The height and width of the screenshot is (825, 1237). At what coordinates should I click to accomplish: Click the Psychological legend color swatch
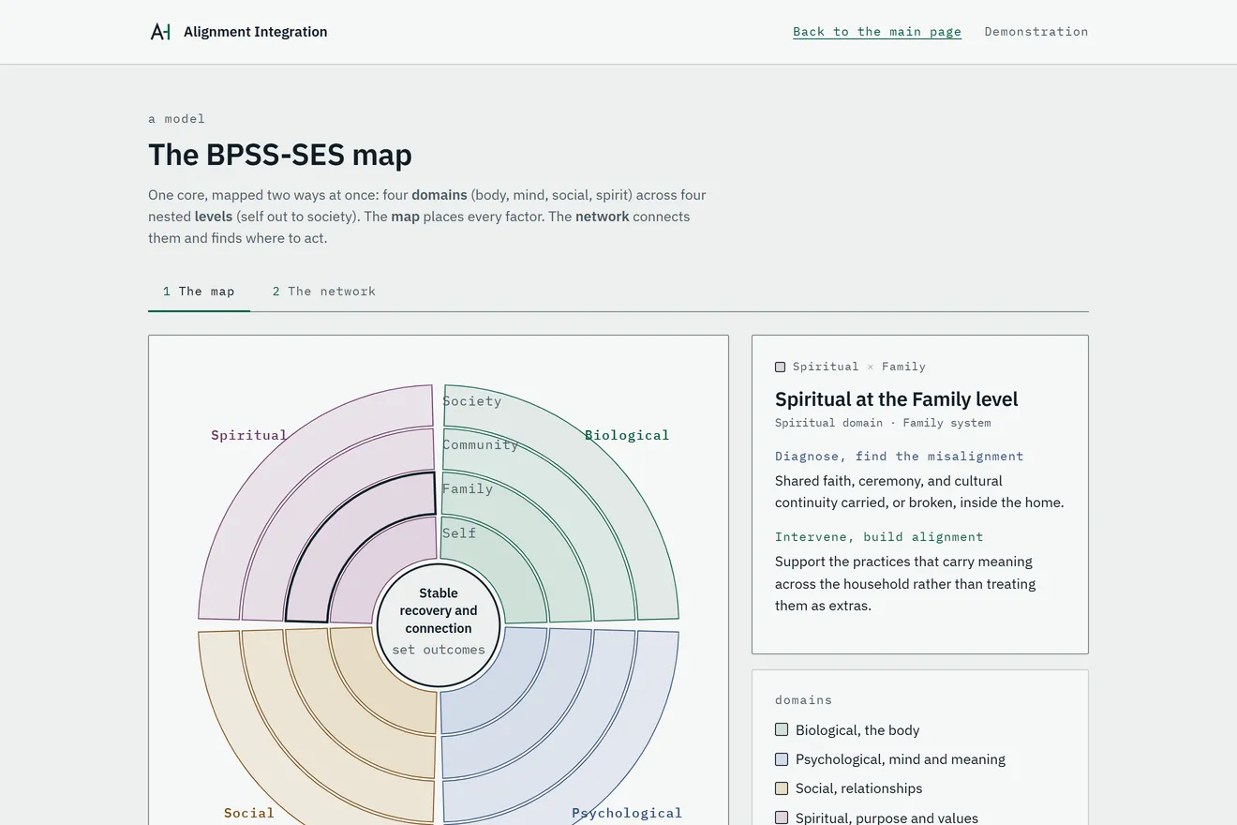[782, 758]
